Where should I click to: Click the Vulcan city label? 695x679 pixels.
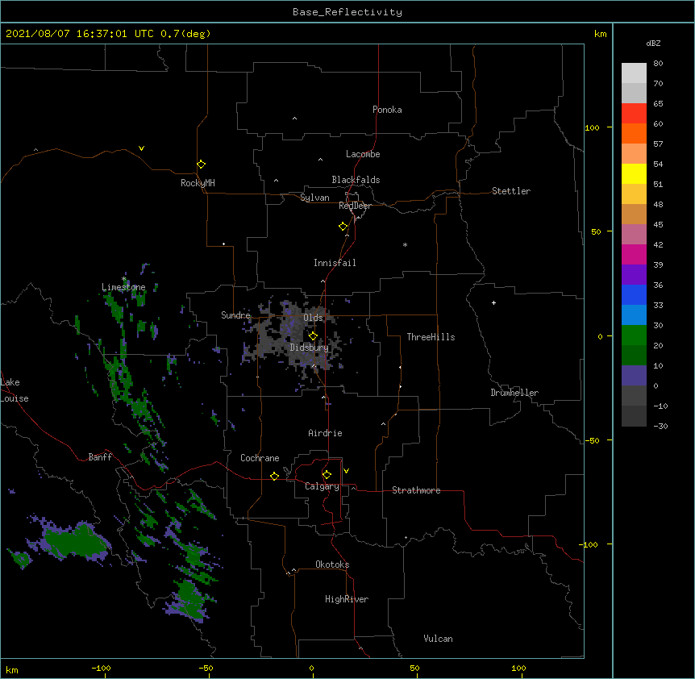[x=438, y=639]
